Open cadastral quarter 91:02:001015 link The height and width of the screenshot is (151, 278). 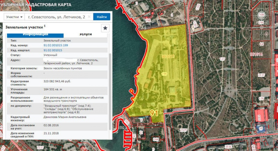[53, 50]
